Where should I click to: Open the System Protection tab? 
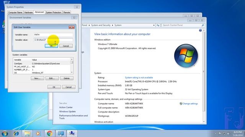pyautogui.click(x=54, y=12)
